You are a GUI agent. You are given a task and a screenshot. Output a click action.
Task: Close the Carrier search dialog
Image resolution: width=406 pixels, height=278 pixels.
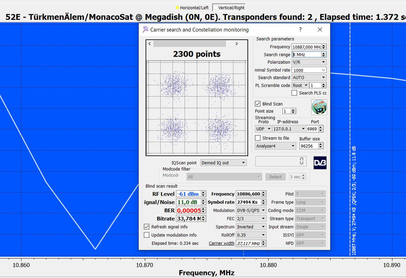click(x=320, y=30)
